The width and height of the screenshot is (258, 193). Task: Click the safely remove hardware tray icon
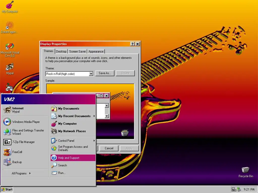[239, 189]
